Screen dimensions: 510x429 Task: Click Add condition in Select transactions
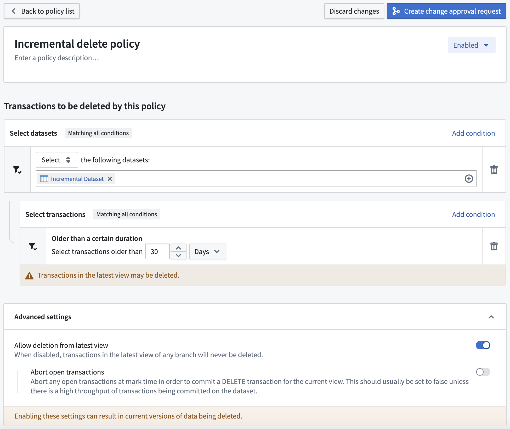[x=473, y=214]
